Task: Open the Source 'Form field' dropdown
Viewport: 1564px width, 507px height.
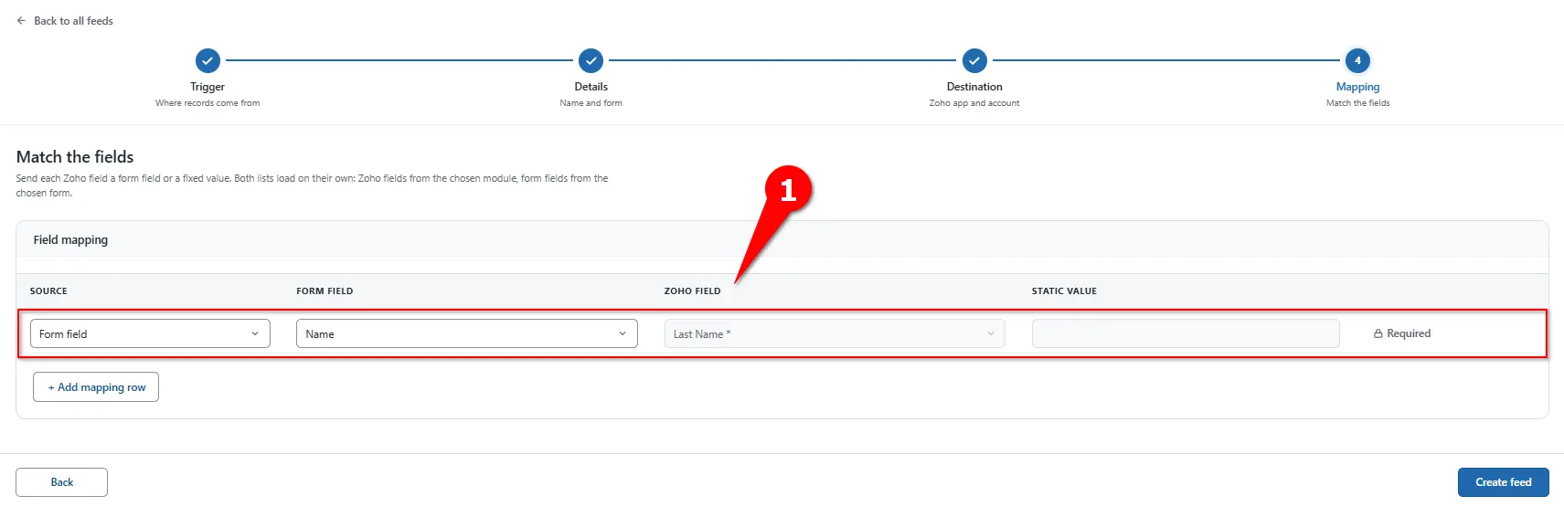Action: [x=150, y=333]
